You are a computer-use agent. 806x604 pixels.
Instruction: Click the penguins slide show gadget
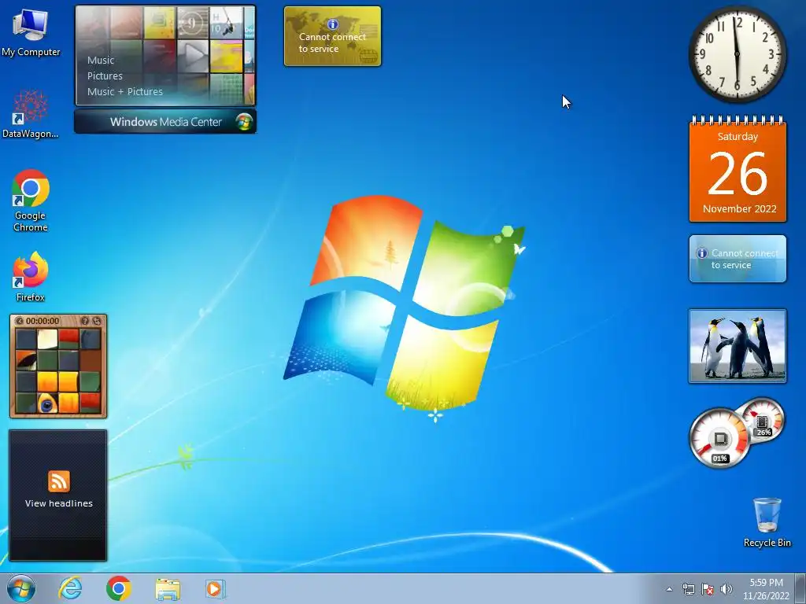pyautogui.click(x=738, y=346)
